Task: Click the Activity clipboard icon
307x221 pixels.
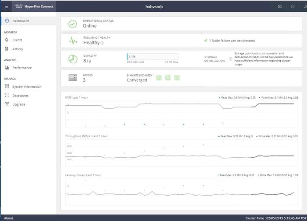Action: coord(7,49)
